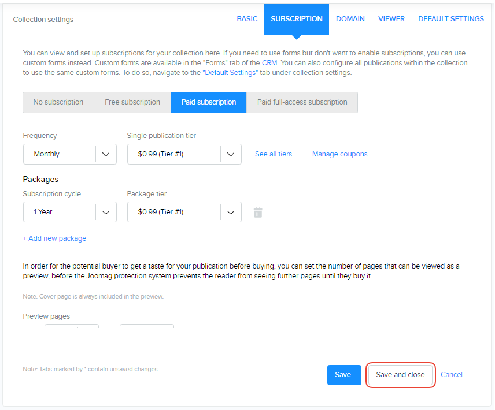Open the Domain tab
495x410 pixels.
click(350, 19)
